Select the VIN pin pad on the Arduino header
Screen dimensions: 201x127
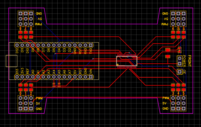click(x=91, y=77)
